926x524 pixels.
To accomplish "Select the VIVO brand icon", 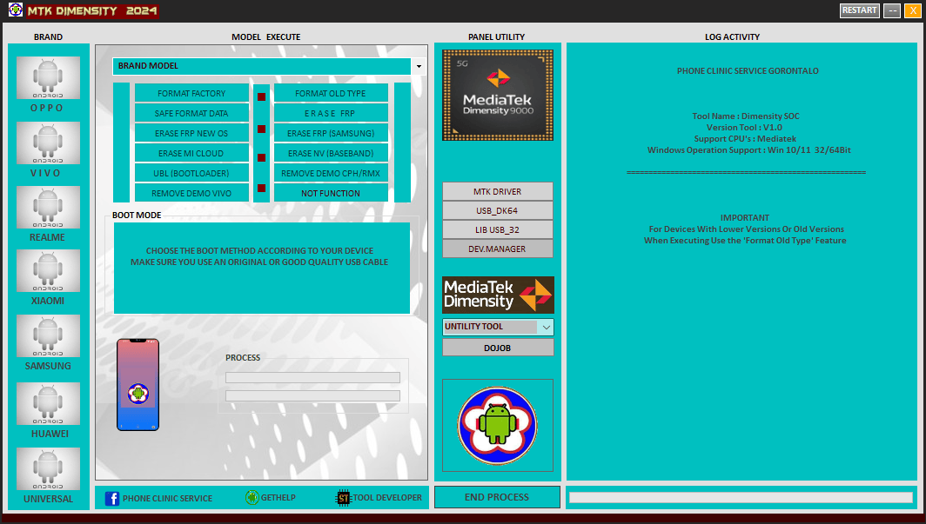I will (x=48, y=143).
